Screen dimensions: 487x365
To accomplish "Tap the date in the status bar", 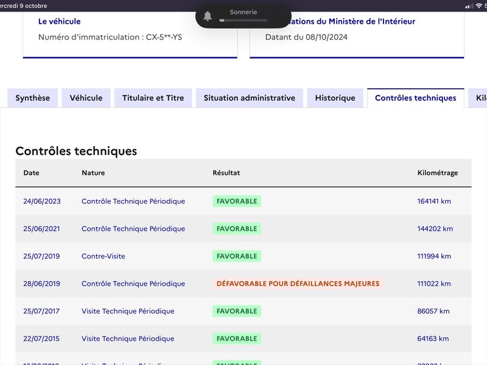I will pyautogui.click(x=24, y=6).
